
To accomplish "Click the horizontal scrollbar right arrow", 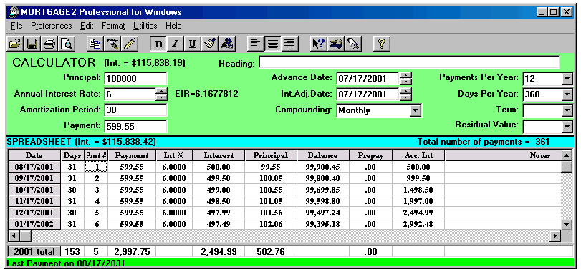I will [556, 235].
